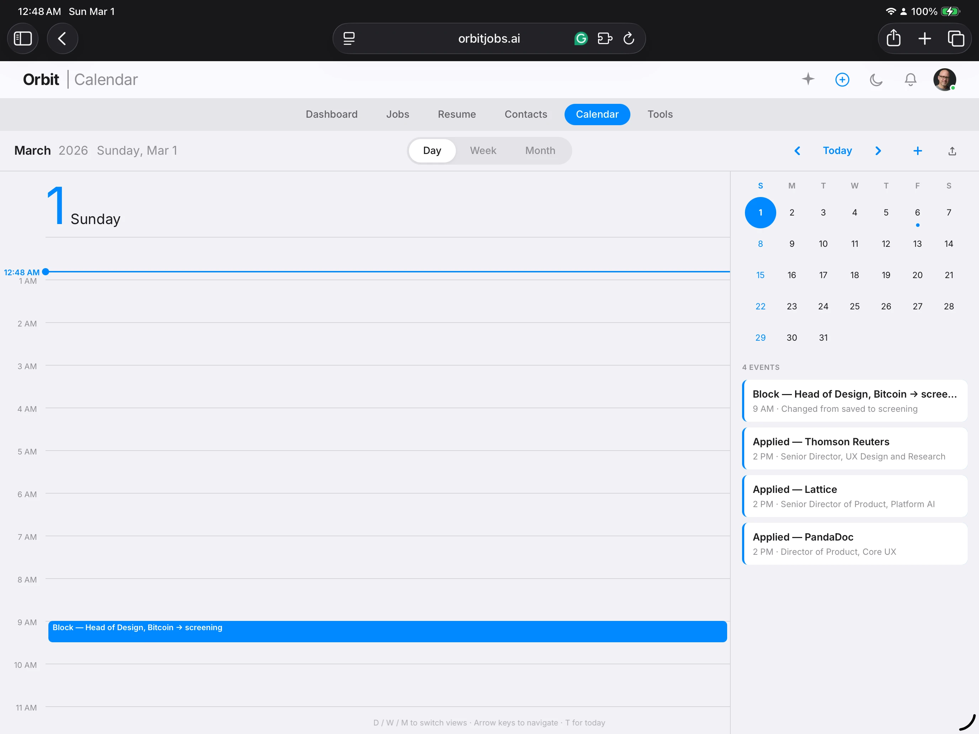This screenshot has height=734, width=979.
Task: Select March 6 in mini calendar
Action: point(917,213)
